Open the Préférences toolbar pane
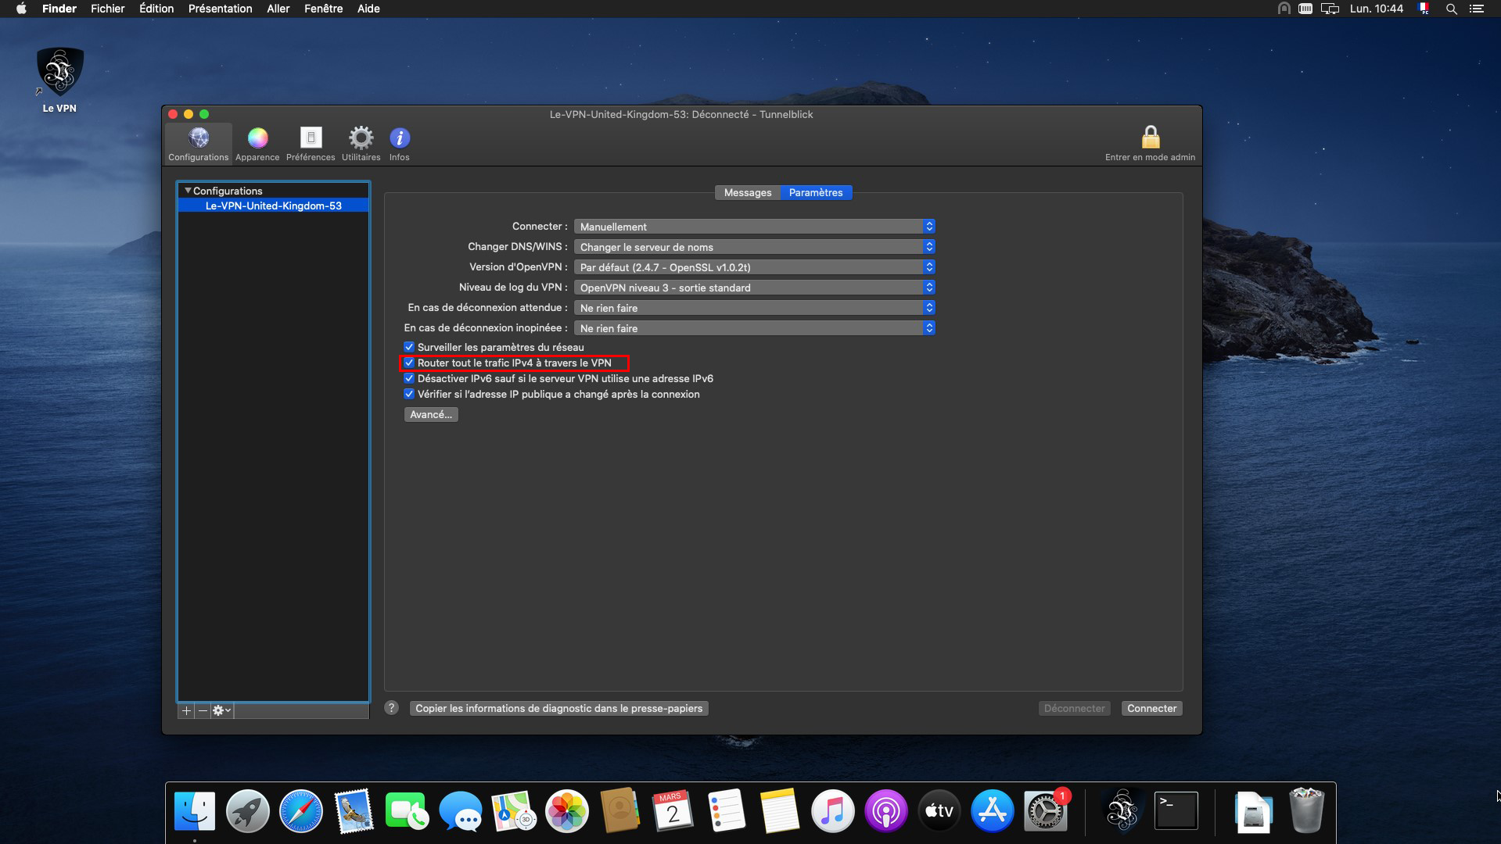This screenshot has height=844, width=1501. 311,144
